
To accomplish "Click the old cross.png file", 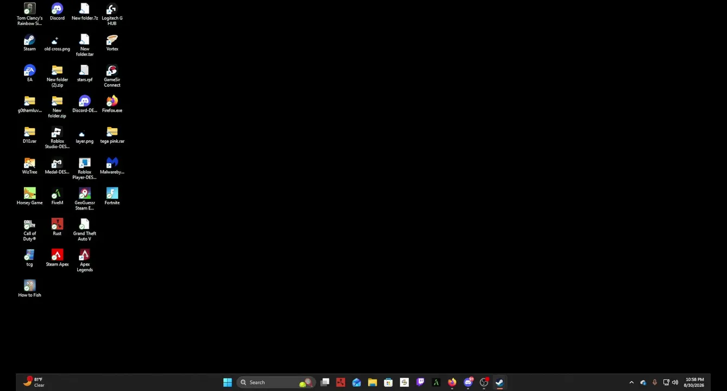I will 57,43.
